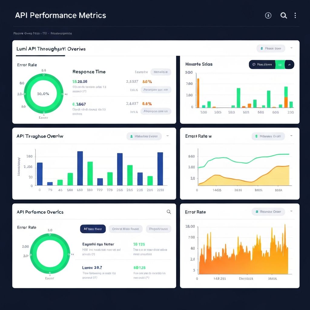Screen dimensions: 310x310
Task: Click the arrow icon at end of dark pill
Action: pyautogui.click(x=289, y=64)
